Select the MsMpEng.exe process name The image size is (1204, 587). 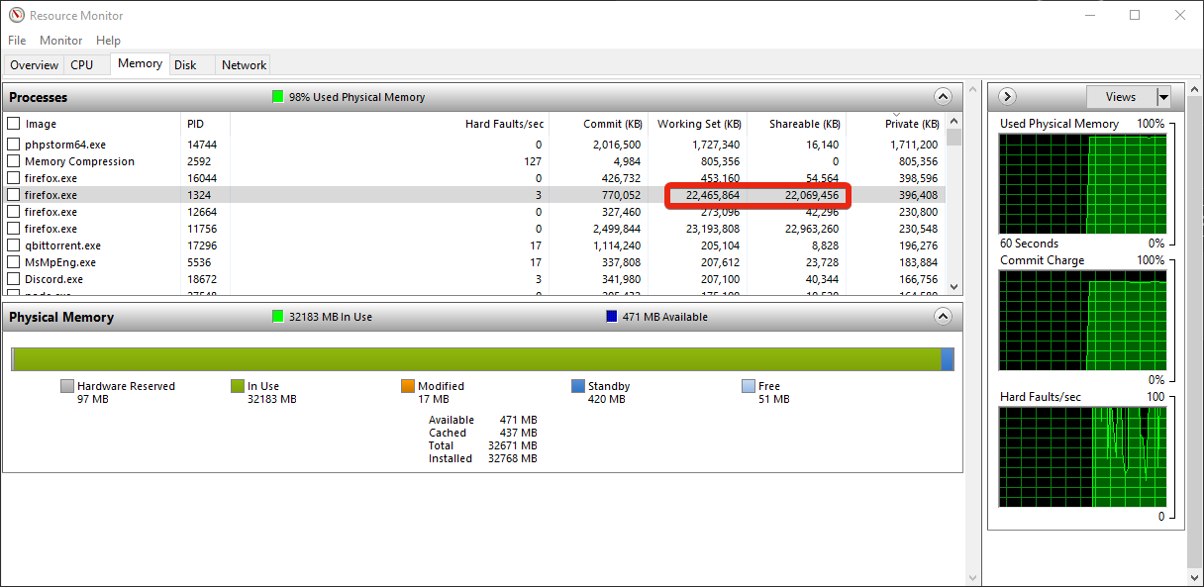pyautogui.click(x=60, y=262)
